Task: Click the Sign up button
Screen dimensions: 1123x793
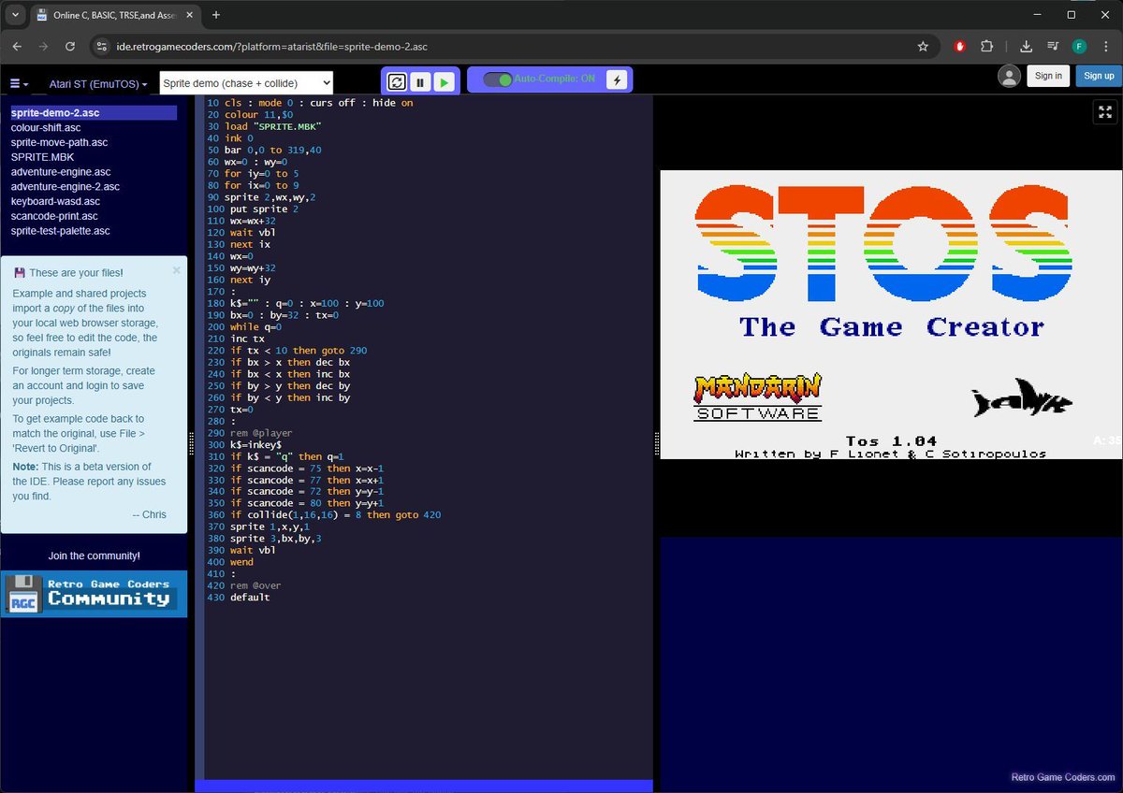Action: coord(1099,76)
